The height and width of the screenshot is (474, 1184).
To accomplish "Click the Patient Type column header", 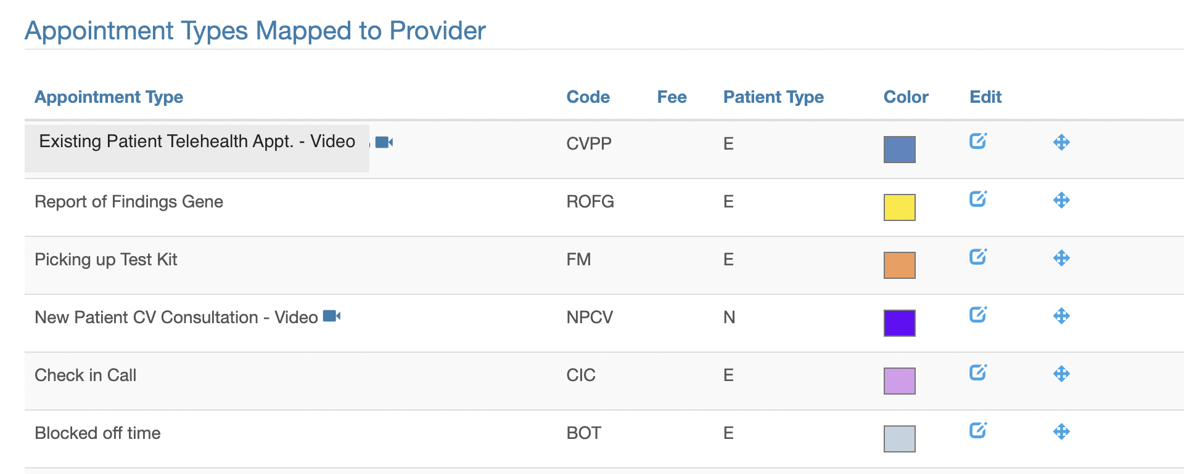I will 773,97.
